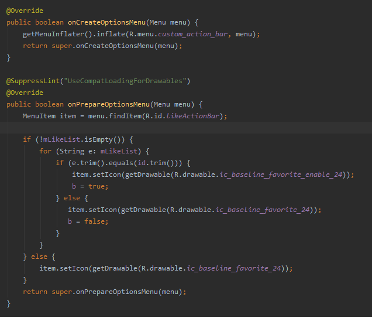The image size is (372, 318).
Task: Click the custom_action_bar menu resource
Action: (x=193, y=34)
